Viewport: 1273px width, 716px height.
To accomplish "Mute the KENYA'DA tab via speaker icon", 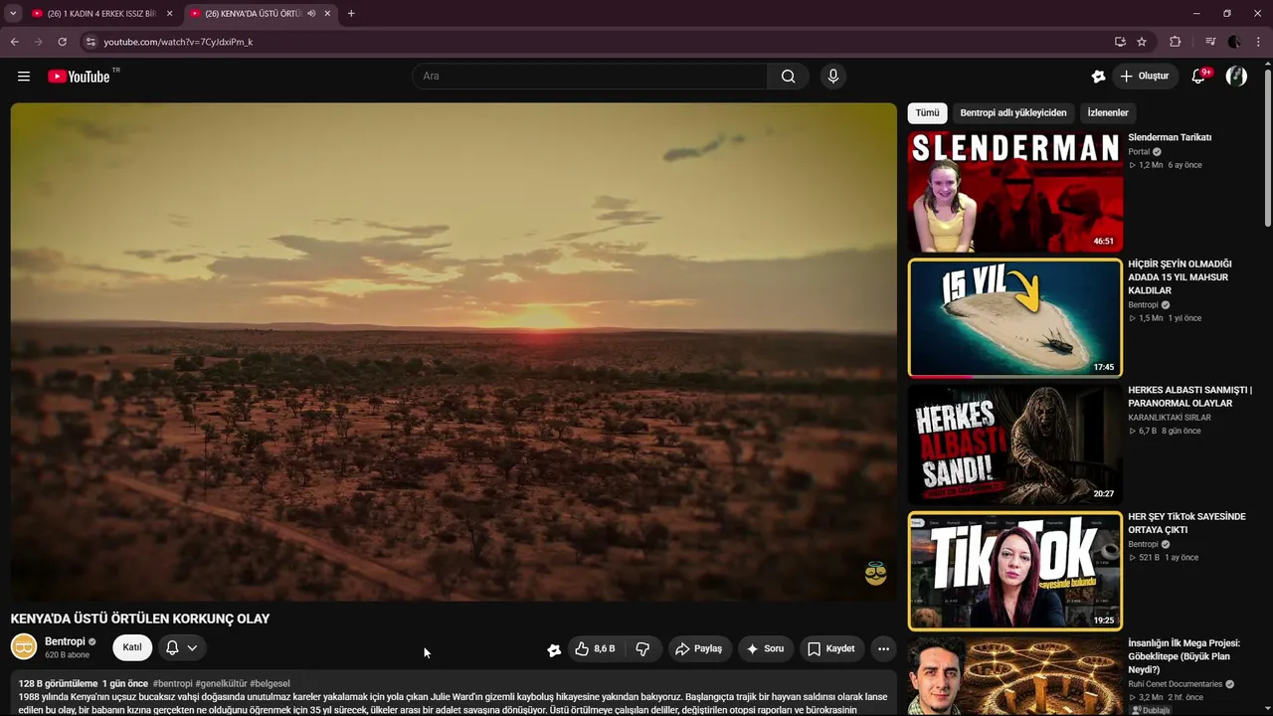I will coord(311,14).
